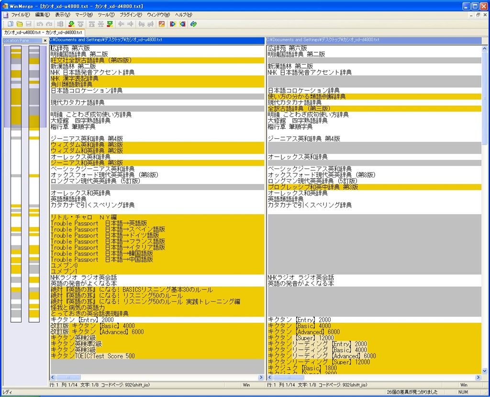
Task: Click the right bar in Location Pane
Action: pos(34,184)
